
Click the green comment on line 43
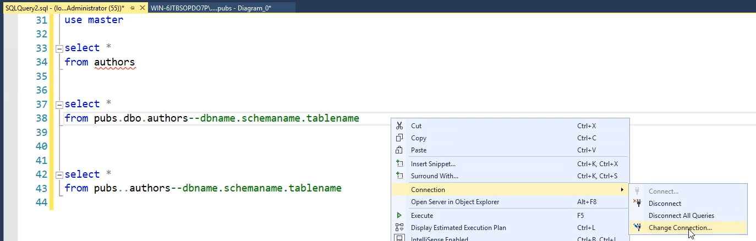pyautogui.click(x=256, y=188)
